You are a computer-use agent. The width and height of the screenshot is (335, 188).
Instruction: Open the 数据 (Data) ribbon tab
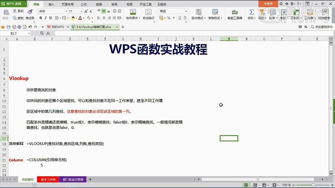tap(99, 4)
